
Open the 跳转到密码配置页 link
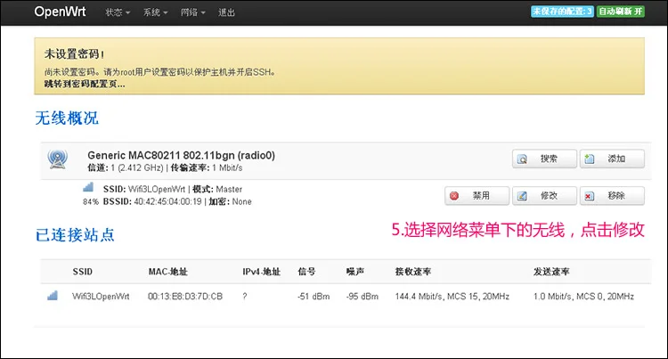(85, 85)
